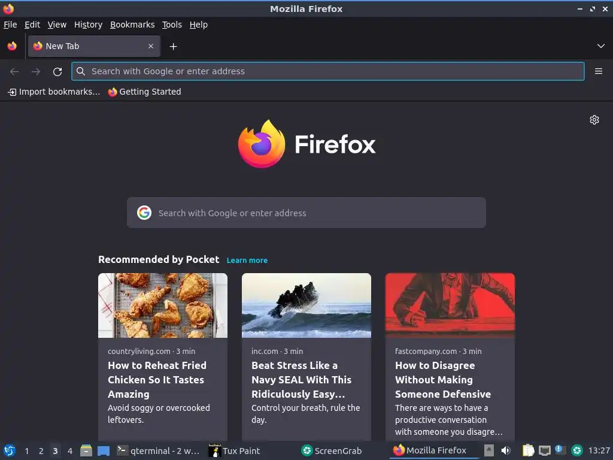The image size is (613, 460).
Task: Open the View menu
Action: click(x=57, y=25)
